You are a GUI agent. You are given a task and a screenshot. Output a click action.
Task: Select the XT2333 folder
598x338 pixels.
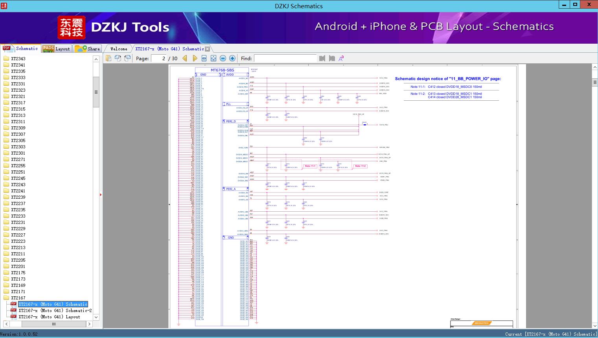pyautogui.click(x=18, y=78)
